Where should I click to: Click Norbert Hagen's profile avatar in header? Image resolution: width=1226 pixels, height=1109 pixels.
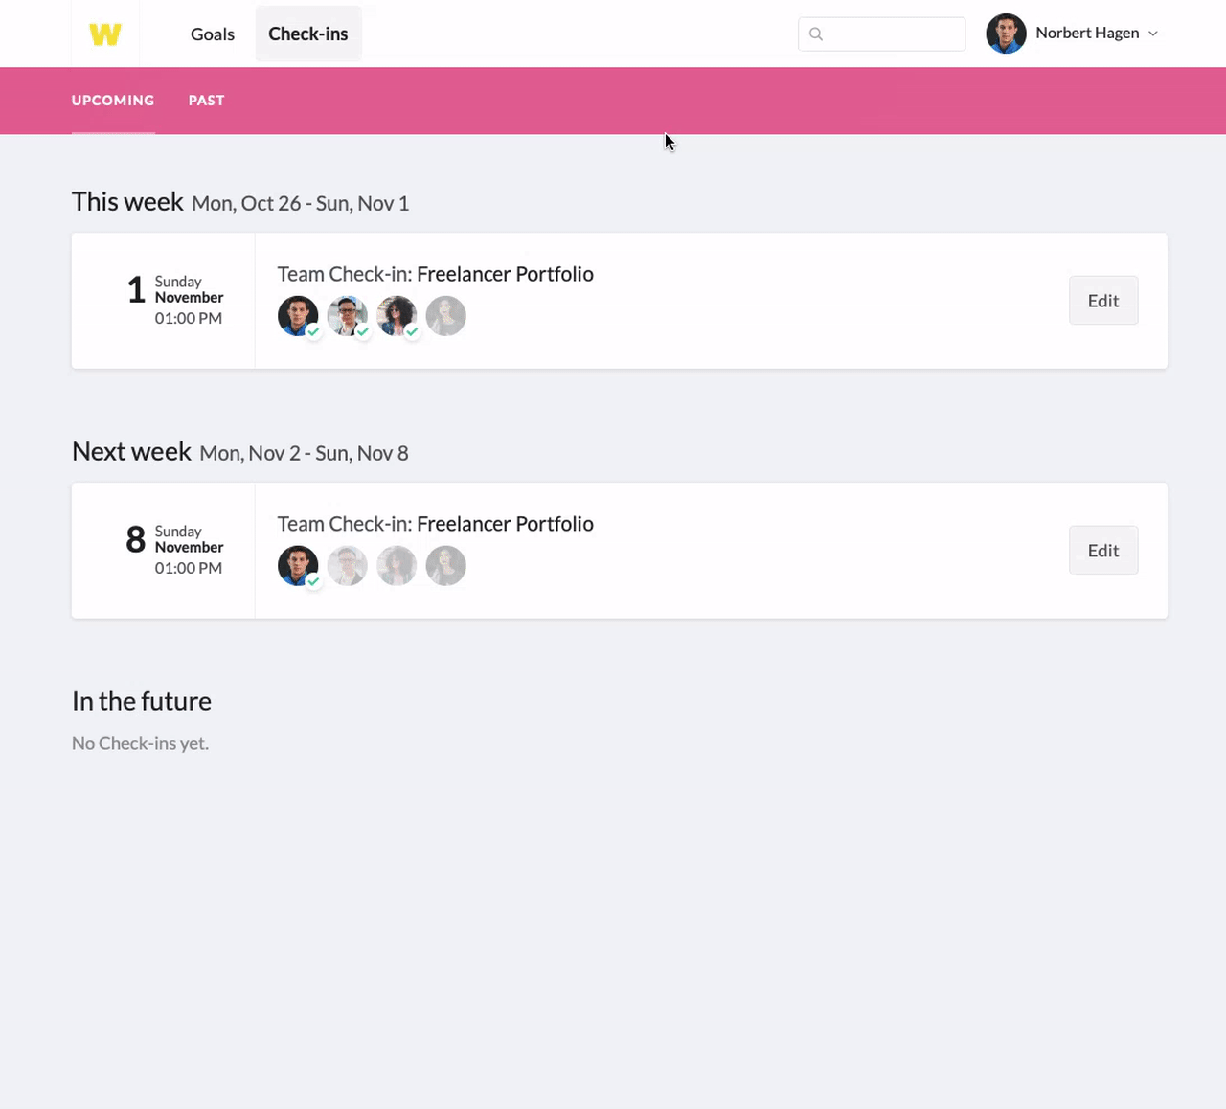click(x=1007, y=34)
